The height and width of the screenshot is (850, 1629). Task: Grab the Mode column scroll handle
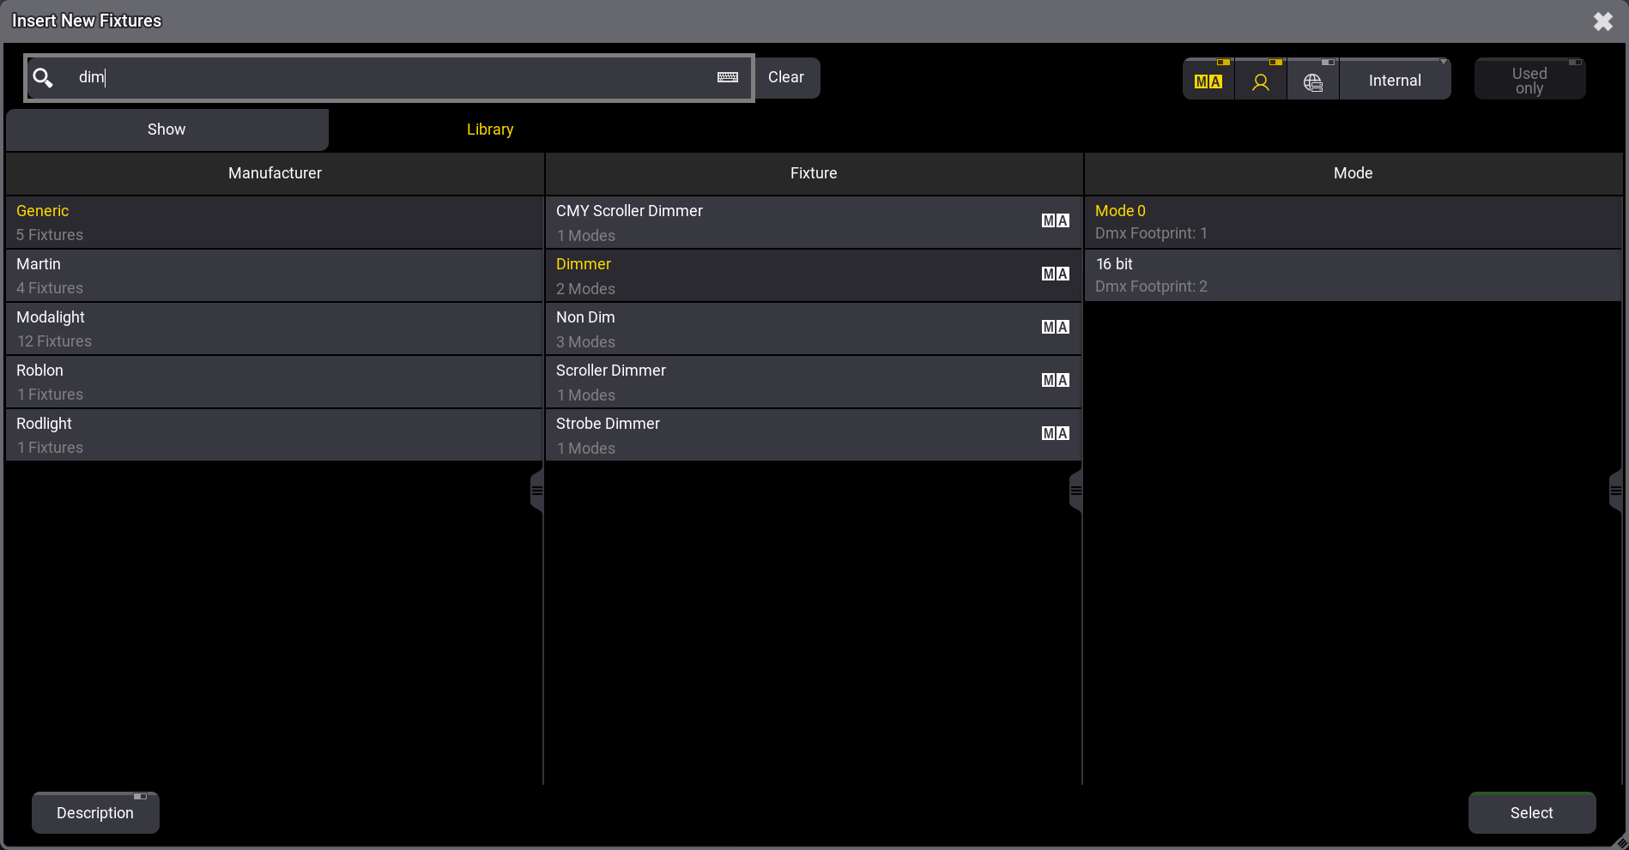(x=1615, y=491)
